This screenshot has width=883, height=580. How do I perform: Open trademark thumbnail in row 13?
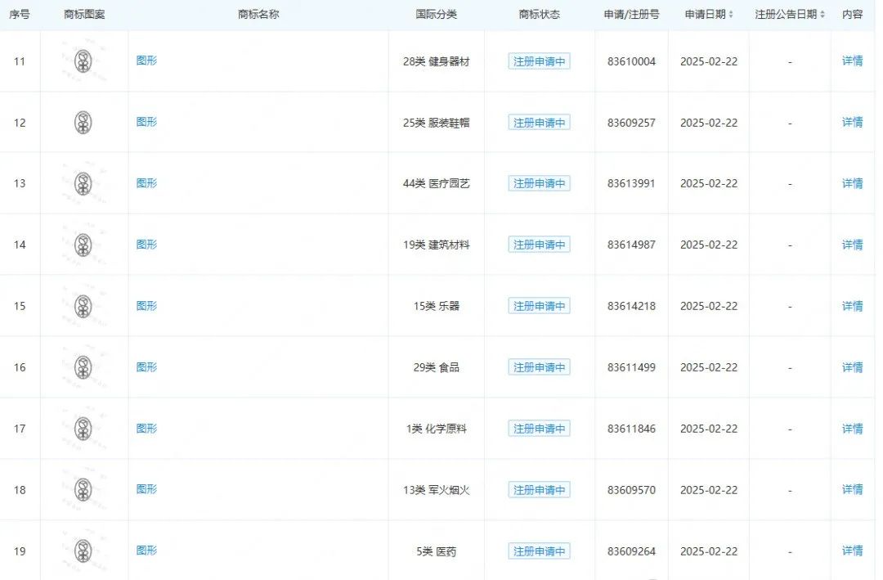coord(83,183)
